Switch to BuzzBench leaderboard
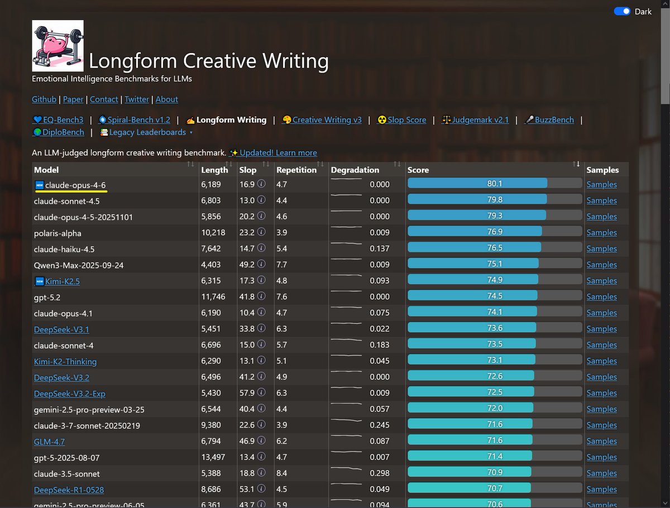Image resolution: width=670 pixels, height=508 pixels. tap(549, 119)
